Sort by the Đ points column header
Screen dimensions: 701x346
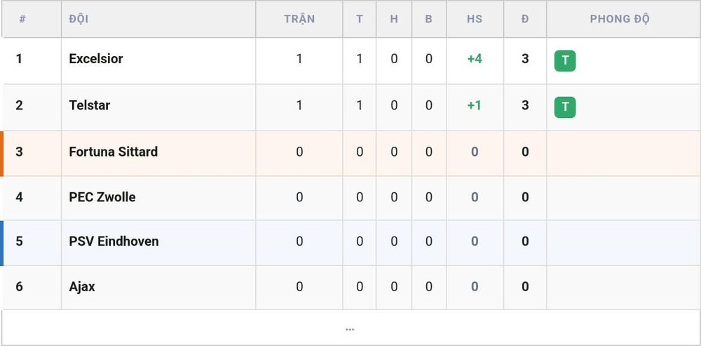525,19
